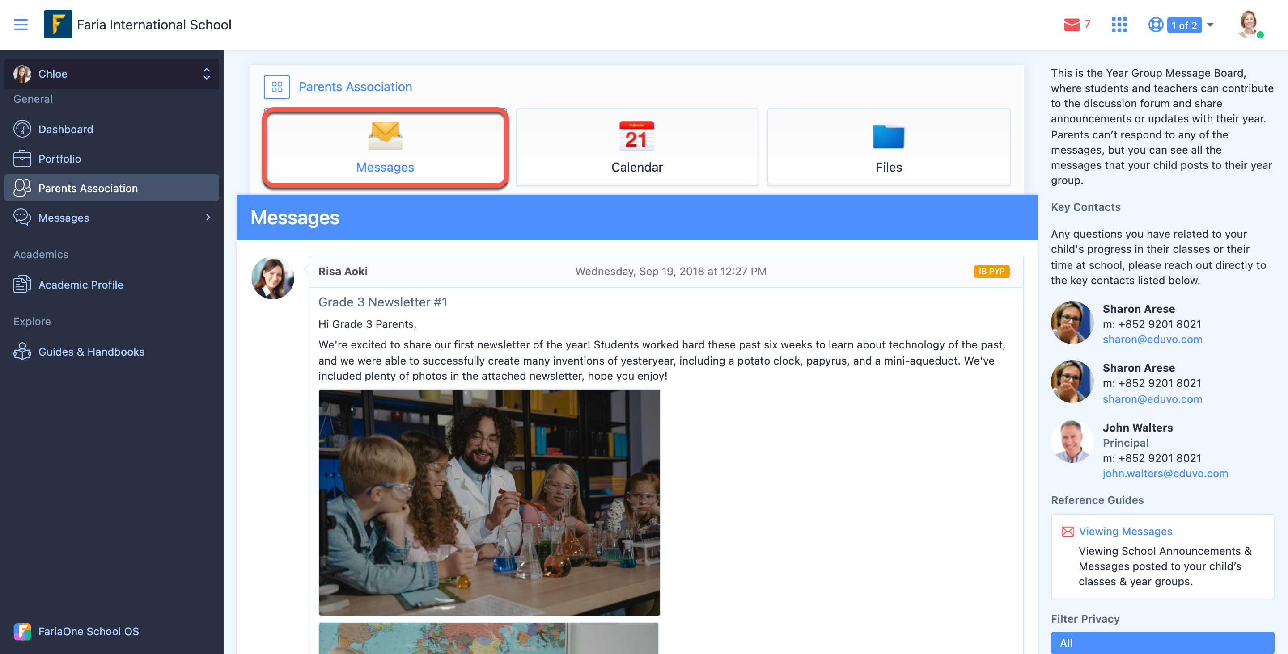Open Dashboard in the sidebar
The image size is (1288, 654).
pyautogui.click(x=111, y=129)
